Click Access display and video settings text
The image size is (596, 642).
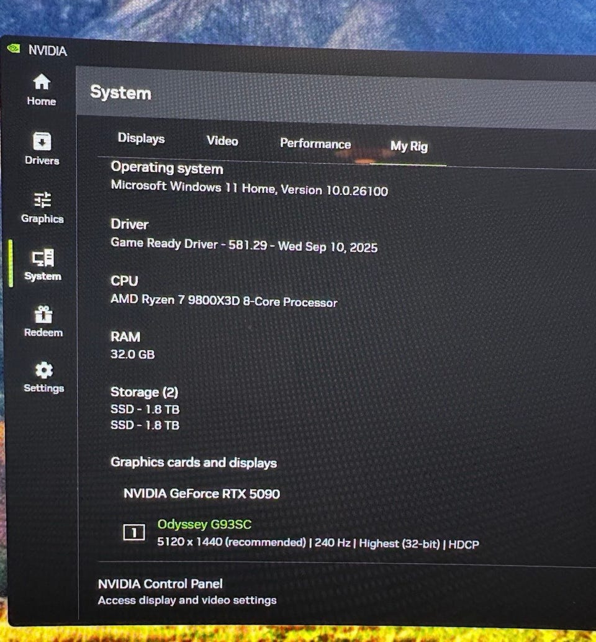tap(187, 600)
